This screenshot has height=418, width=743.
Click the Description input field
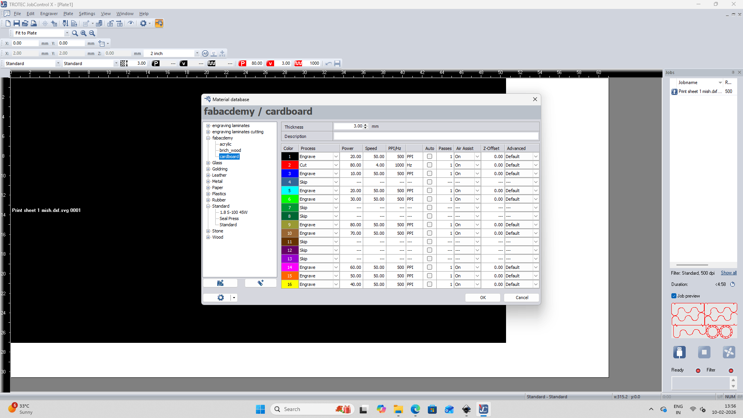coord(436,136)
